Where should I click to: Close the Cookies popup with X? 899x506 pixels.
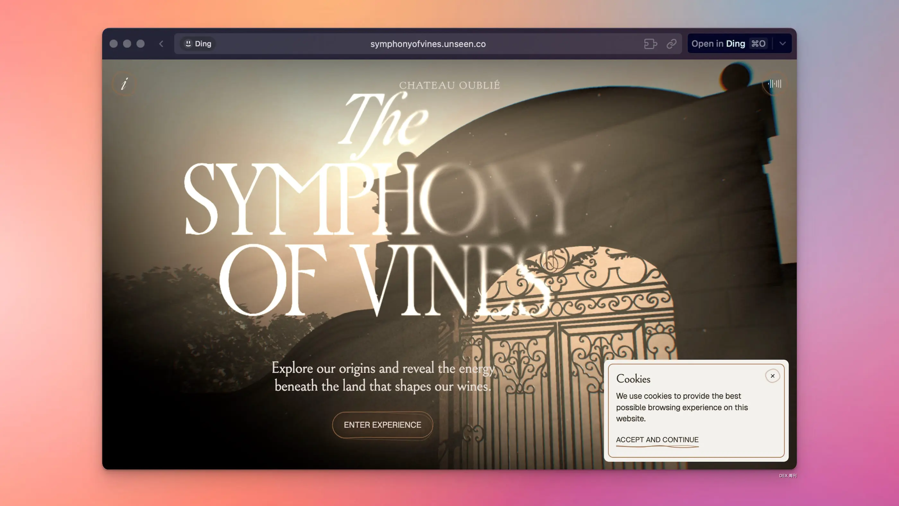point(772,376)
